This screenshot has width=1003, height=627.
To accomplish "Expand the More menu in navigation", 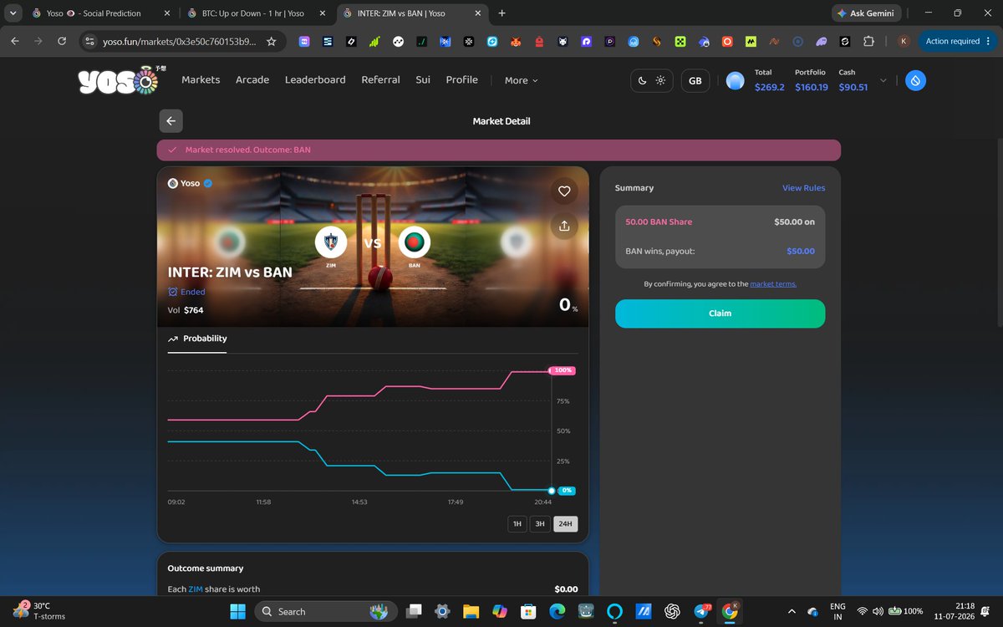I will [x=522, y=80].
